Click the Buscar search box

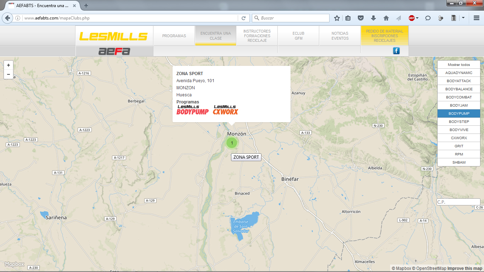291,18
